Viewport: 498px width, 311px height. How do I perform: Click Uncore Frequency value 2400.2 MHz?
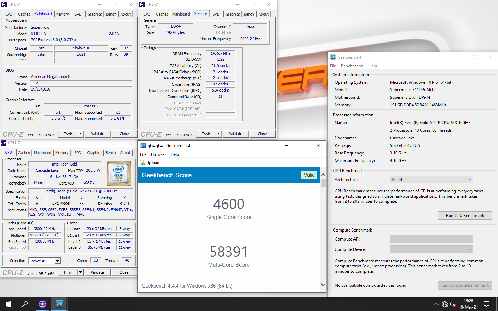pos(250,39)
